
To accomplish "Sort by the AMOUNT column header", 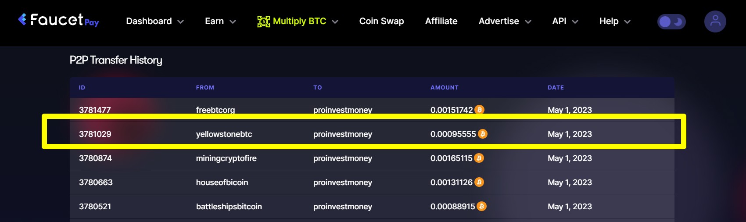I will coord(444,87).
